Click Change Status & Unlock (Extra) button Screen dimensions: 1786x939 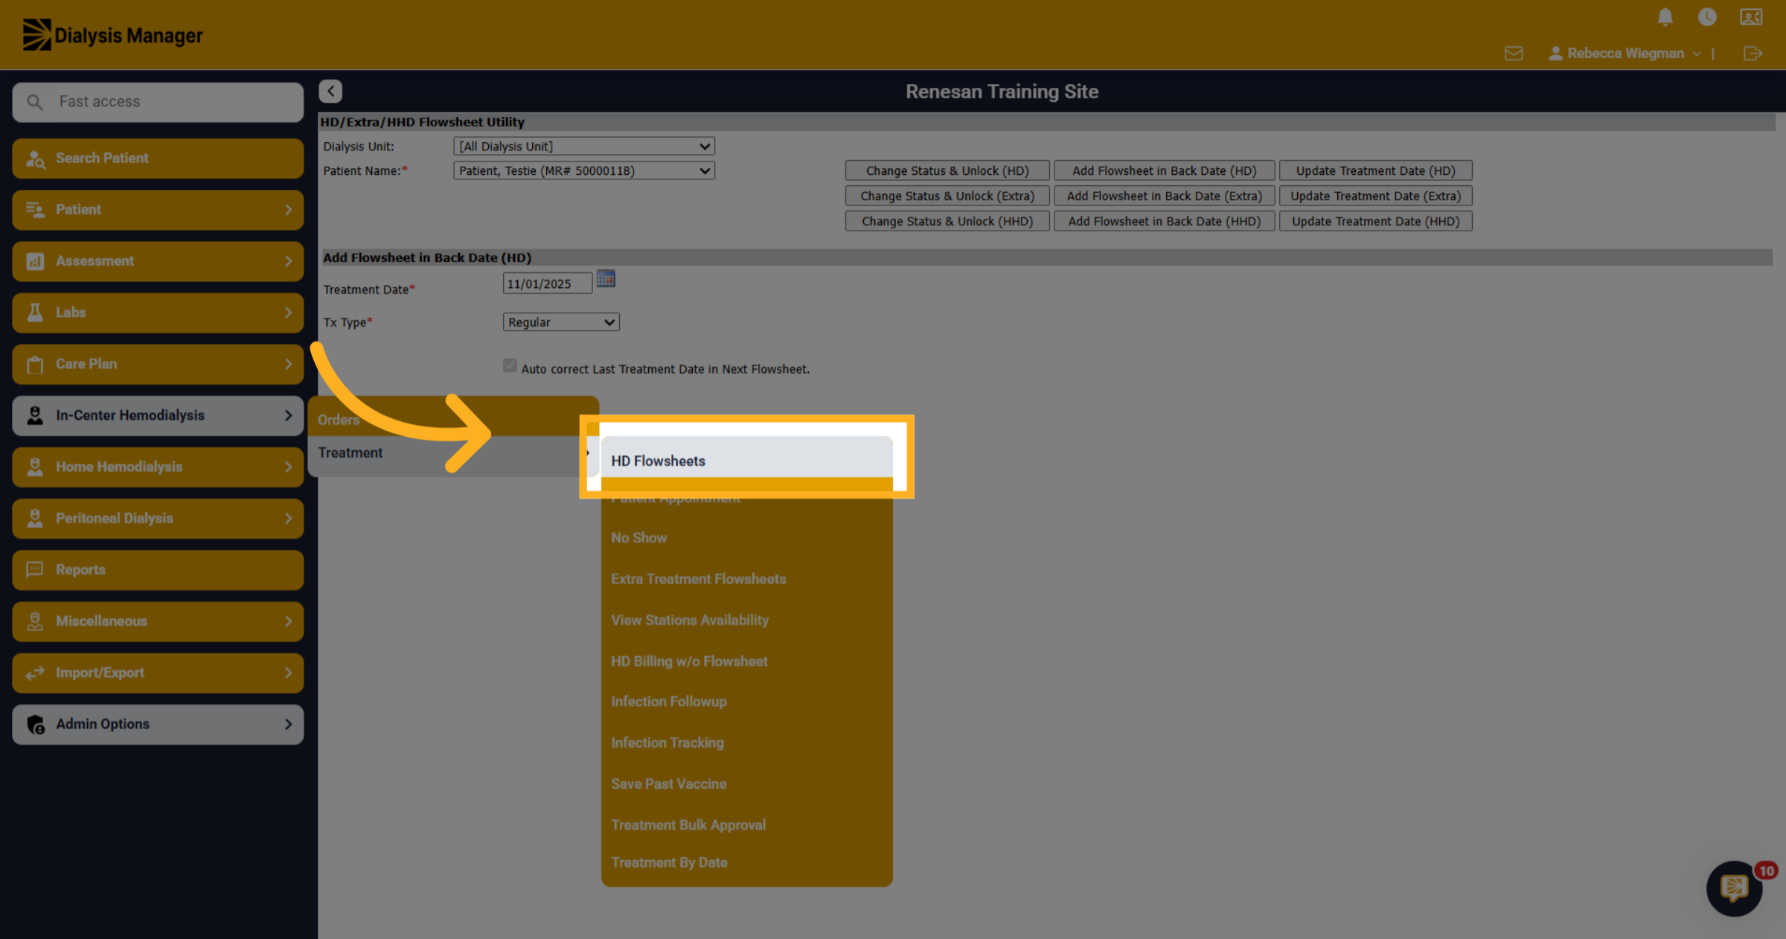947,196
